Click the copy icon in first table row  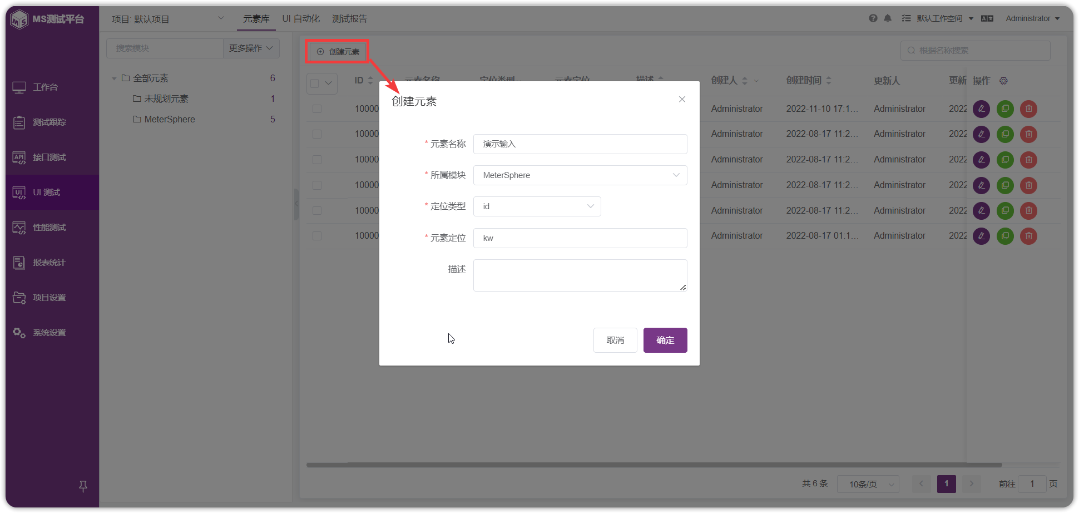1005,109
